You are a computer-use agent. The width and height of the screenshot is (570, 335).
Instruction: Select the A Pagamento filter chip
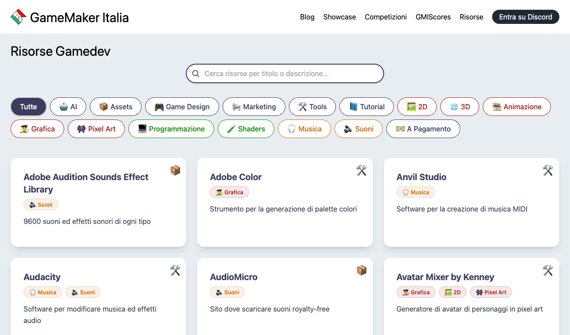423,129
